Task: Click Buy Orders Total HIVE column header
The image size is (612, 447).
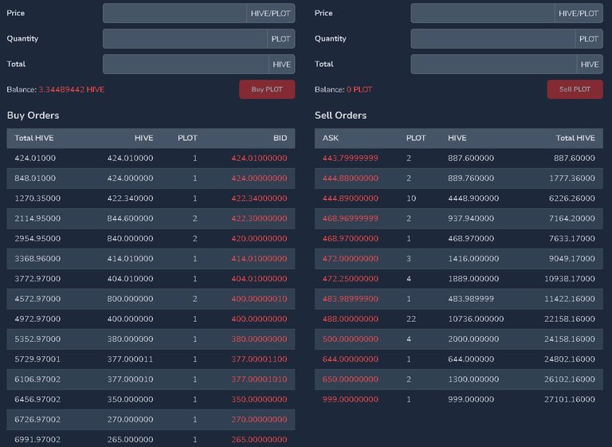Action: pyautogui.click(x=34, y=138)
